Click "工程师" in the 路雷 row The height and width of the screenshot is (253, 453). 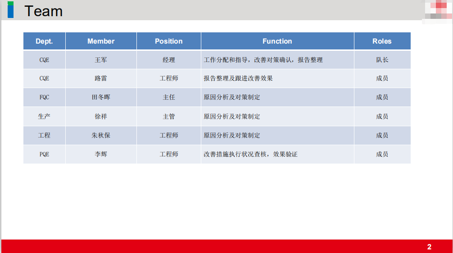pyautogui.click(x=169, y=78)
